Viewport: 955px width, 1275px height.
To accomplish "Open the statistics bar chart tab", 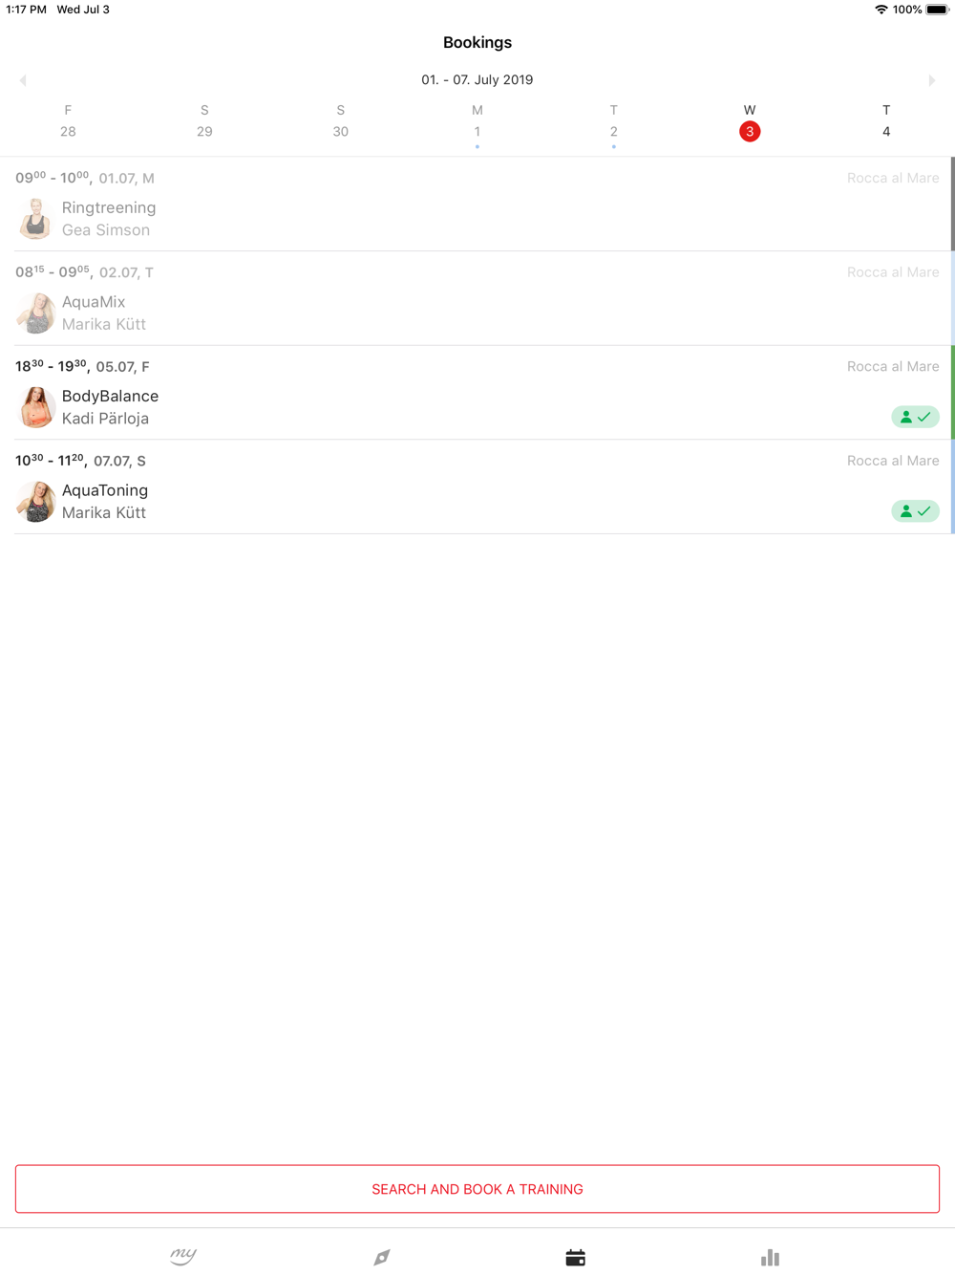I will point(770,1257).
